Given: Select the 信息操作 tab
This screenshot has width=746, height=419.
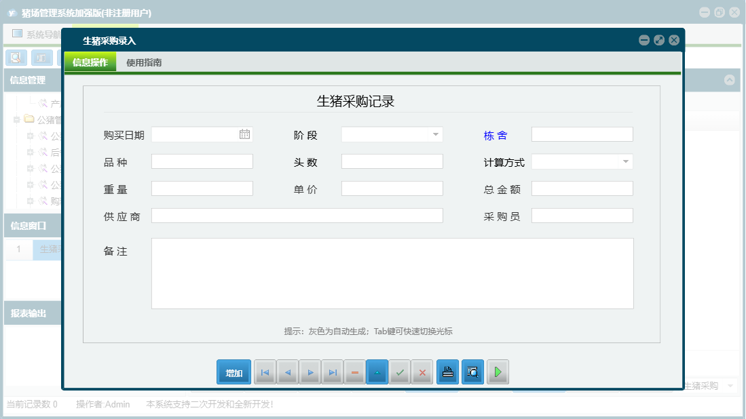Looking at the screenshot, I should point(90,62).
